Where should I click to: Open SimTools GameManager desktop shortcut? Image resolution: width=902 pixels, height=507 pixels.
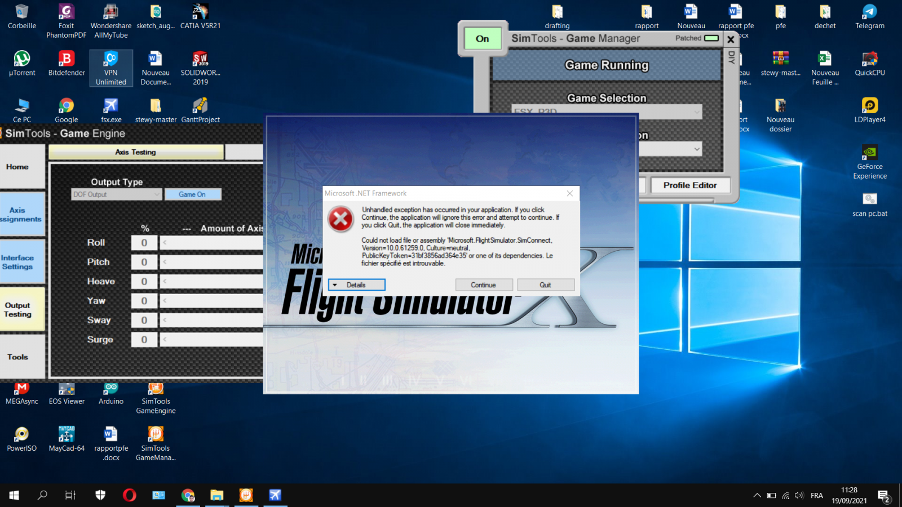(156, 444)
